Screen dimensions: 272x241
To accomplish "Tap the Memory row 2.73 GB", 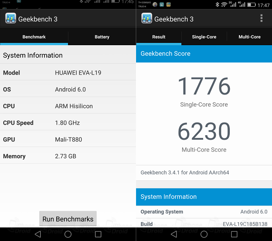I will 68,156.
